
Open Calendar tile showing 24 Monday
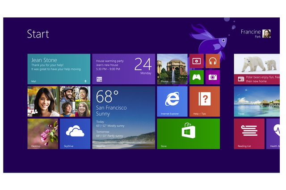coord(123,69)
